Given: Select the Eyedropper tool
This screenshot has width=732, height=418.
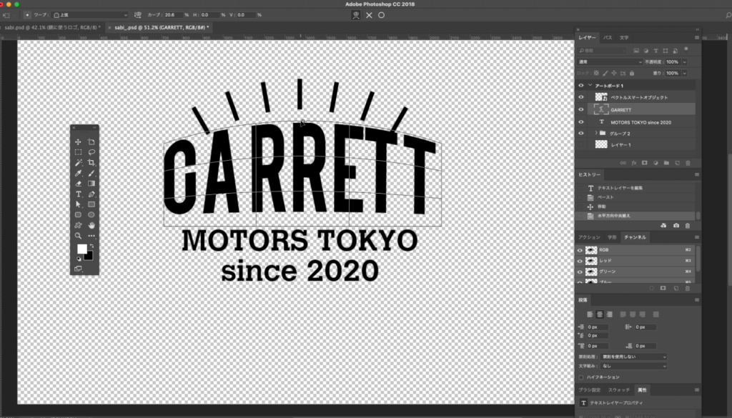Looking at the screenshot, I should point(78,173).
